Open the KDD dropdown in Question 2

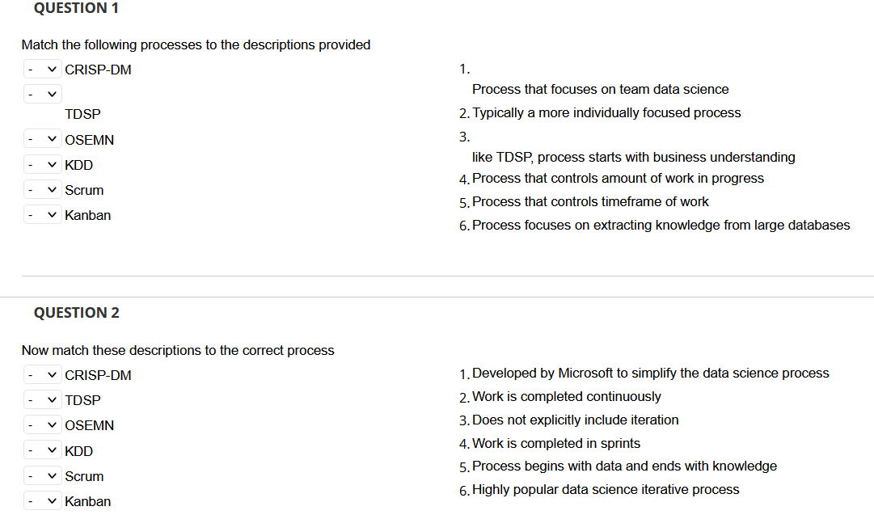point(42,450)
